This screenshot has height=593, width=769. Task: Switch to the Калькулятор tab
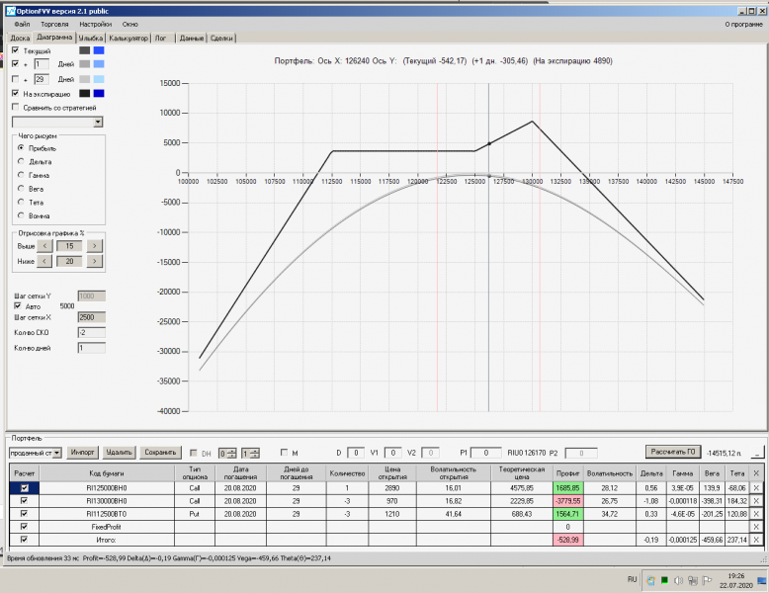[128, 38]
